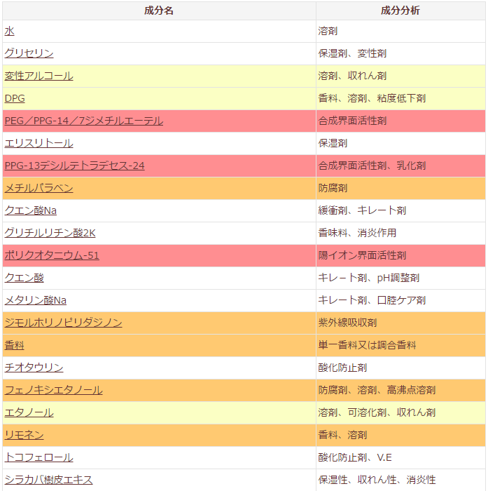Click the PPG-13デシルテトラデセス-24 link
Image resolution: width=488 pixels, height=491 pixels.
75,166
